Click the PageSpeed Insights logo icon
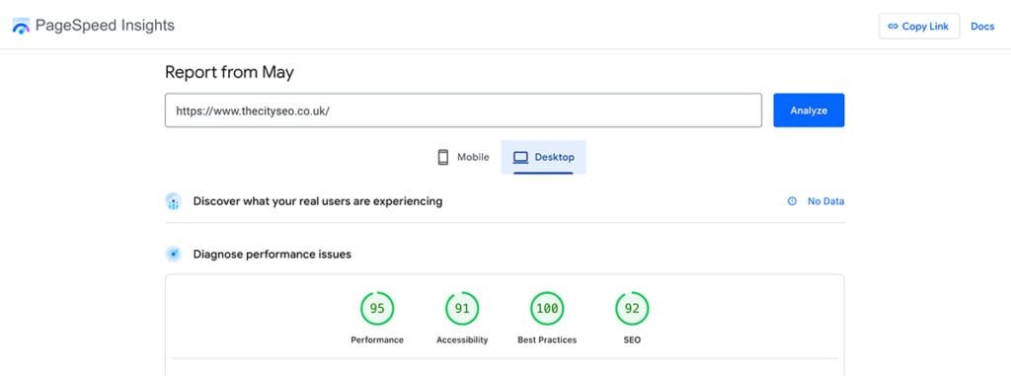The image size is (1011, 376). pyautogui.click(x=21, y=26)
